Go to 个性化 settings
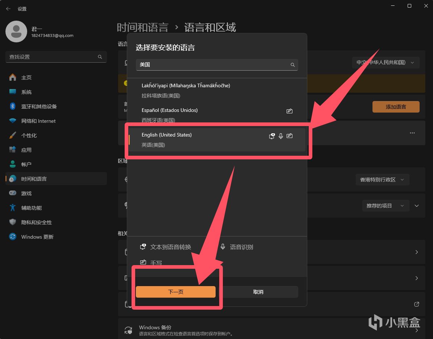Viewport: 433px width, 339px height. (x=29, y=135)
